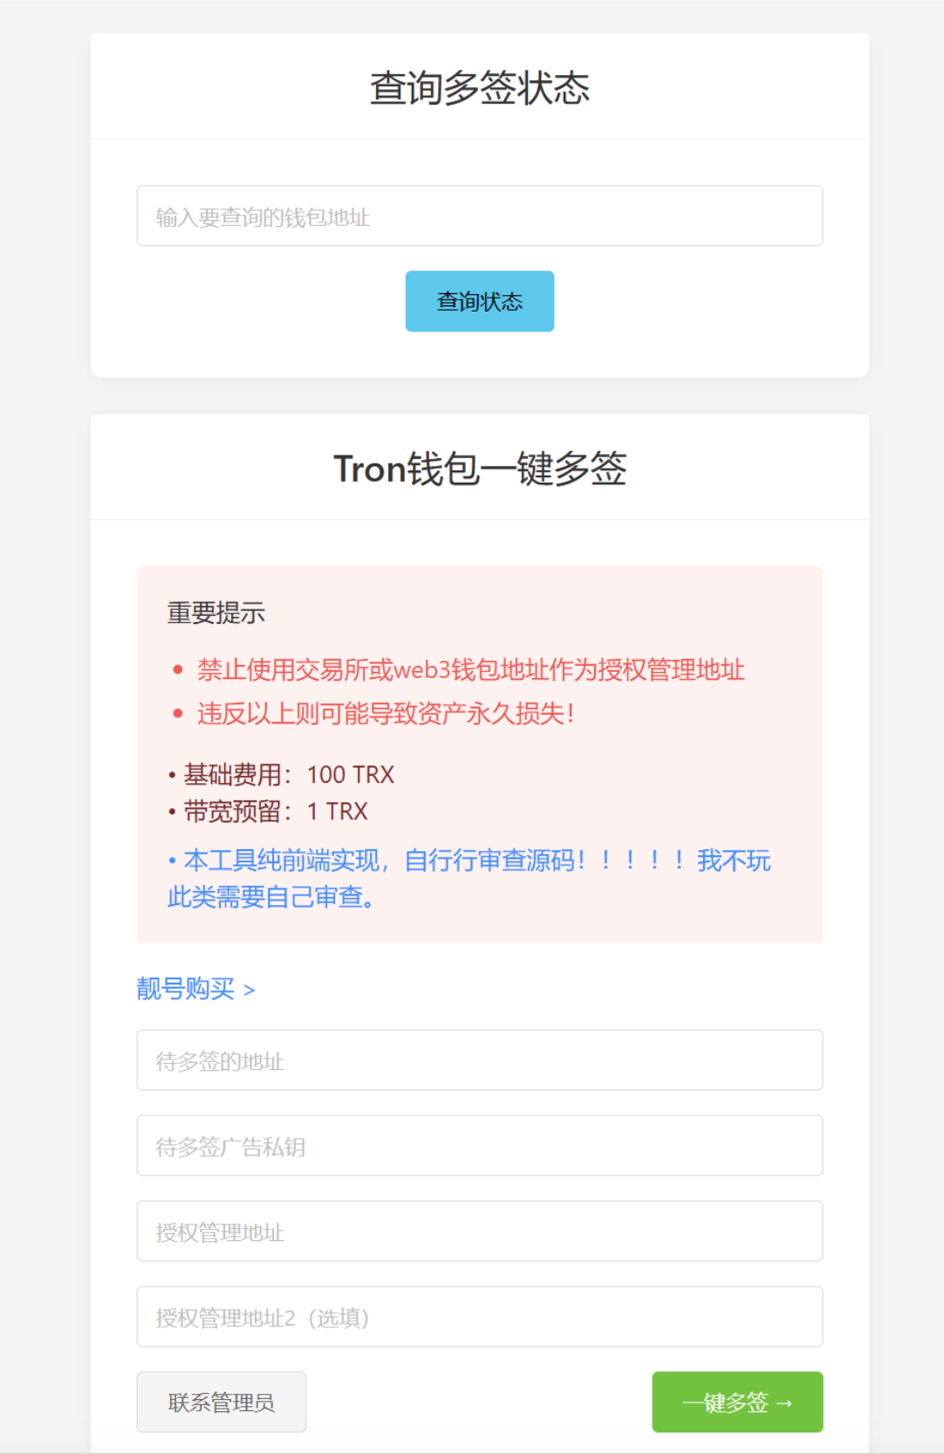Click the green 一键多签 button
The image size is (944, 1454).
(737, 1402)
